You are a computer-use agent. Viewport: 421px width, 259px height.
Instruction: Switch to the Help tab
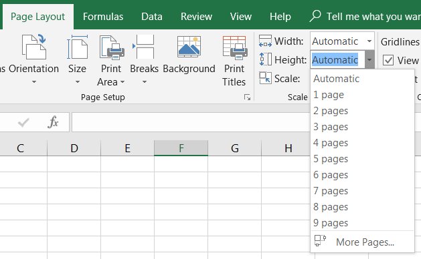(280, 17)
